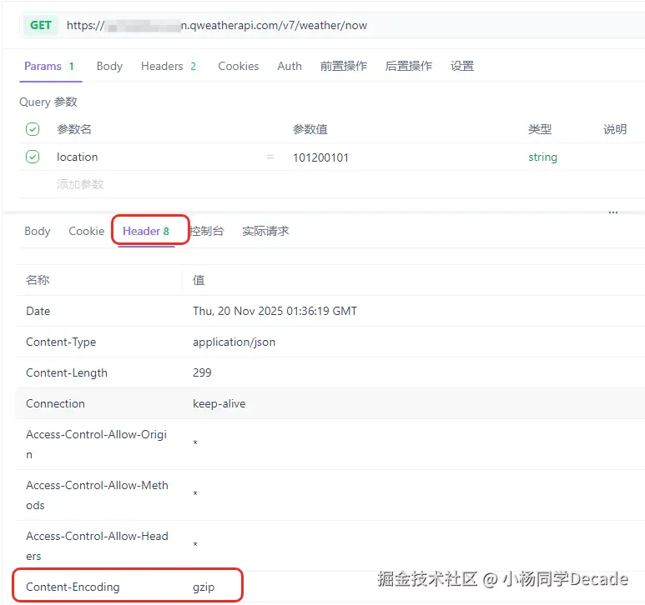The width and height of the screenshot is (645, 605).
Task: Switch to the Params tab
Action: click(x=50, y=66)
